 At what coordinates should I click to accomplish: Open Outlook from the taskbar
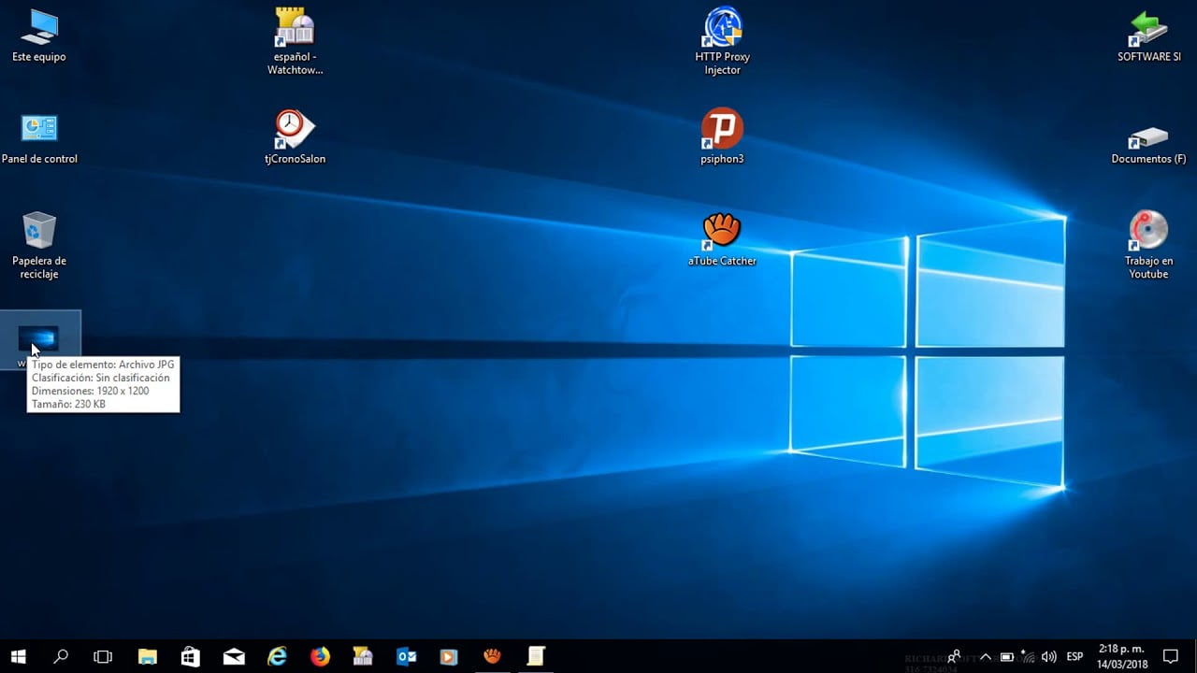point(406,656)
